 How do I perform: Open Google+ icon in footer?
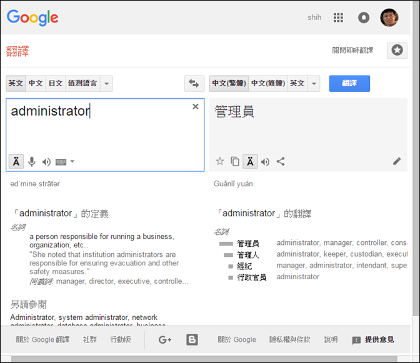[165, 340]
